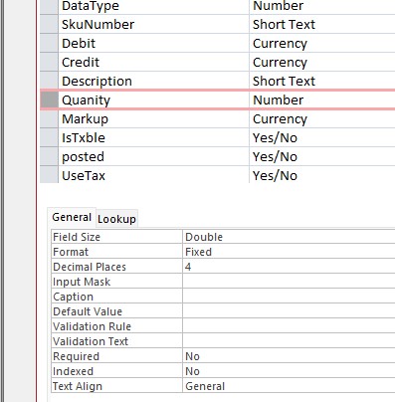
Task: Select the Quanity field name cell
Action: pos(153,100)
